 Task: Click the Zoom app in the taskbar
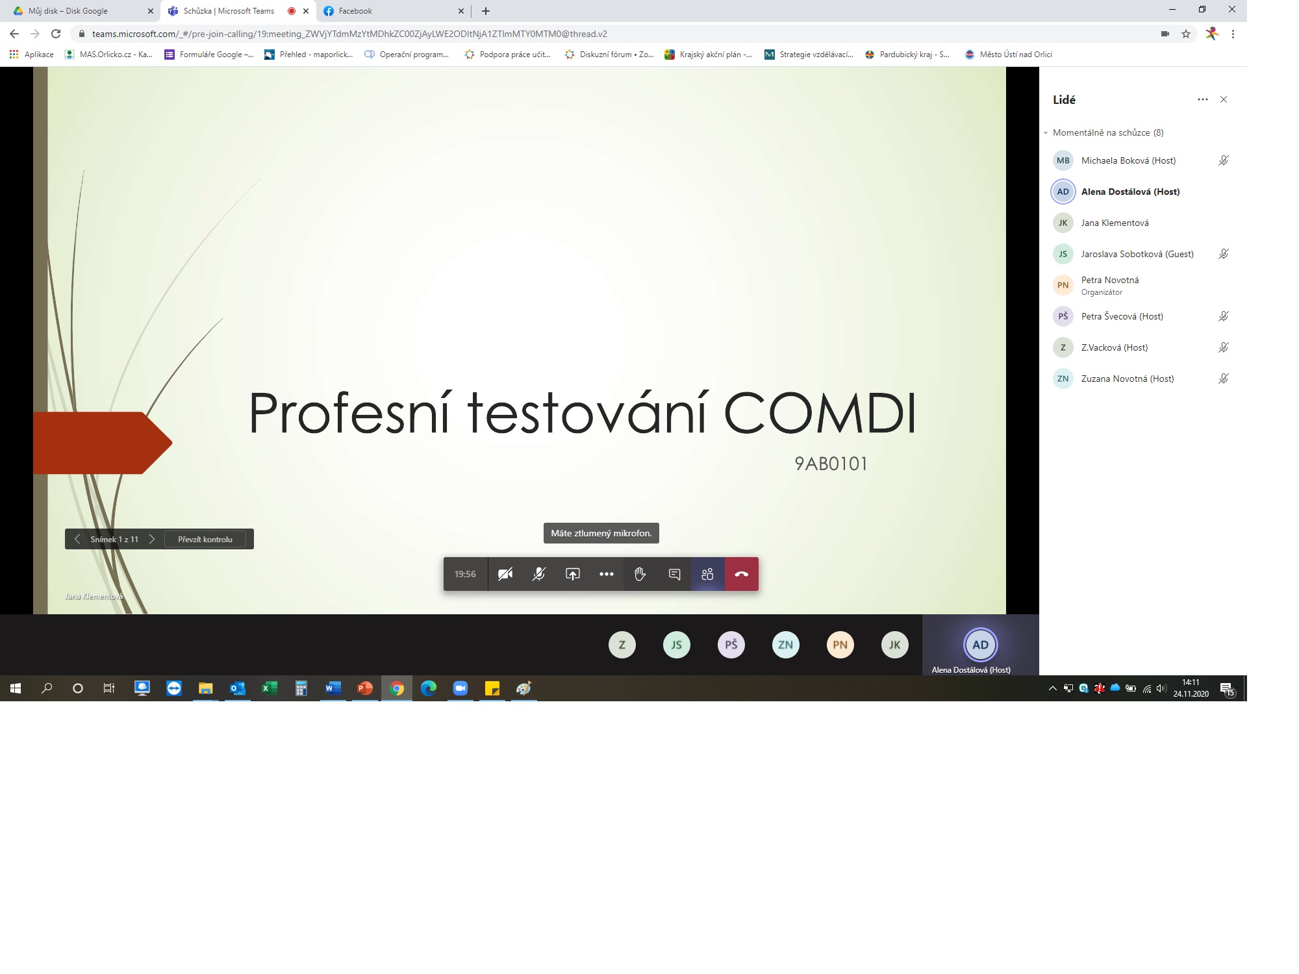(x=460, y=688)
